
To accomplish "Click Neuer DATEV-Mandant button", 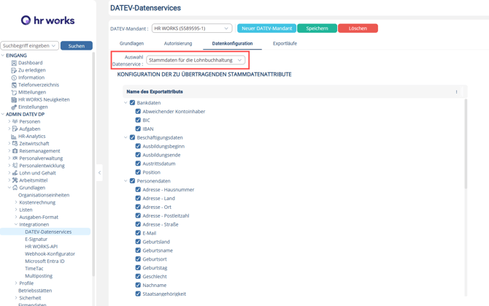I will click(267, 28).
